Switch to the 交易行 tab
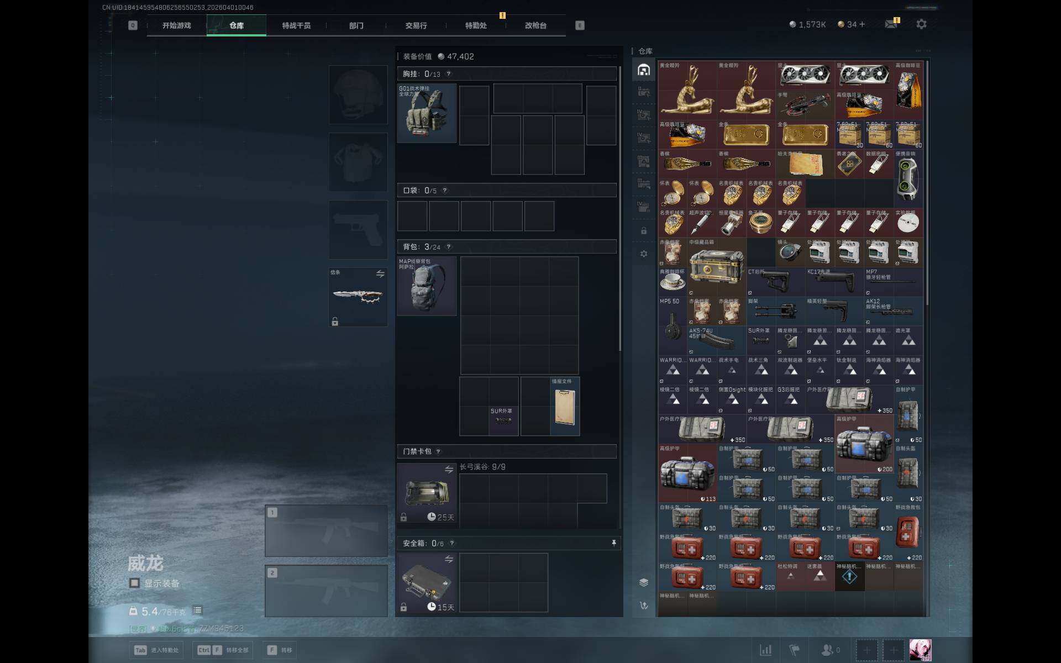1061x663 pixels. coord(416,25)
